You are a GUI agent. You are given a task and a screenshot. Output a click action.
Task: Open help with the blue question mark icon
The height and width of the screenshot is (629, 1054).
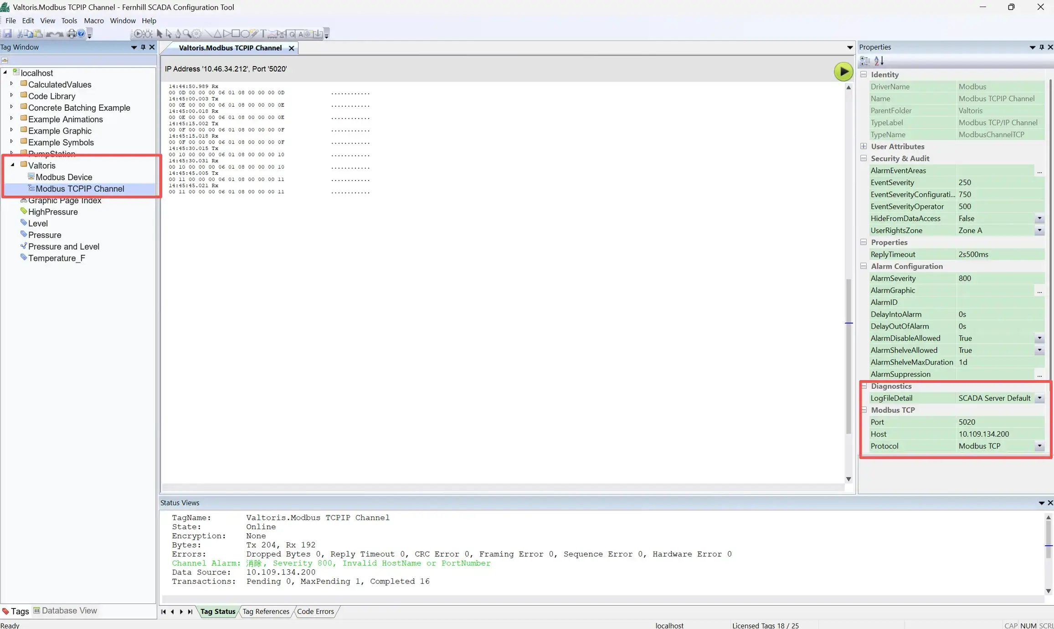tap(81, 34)
